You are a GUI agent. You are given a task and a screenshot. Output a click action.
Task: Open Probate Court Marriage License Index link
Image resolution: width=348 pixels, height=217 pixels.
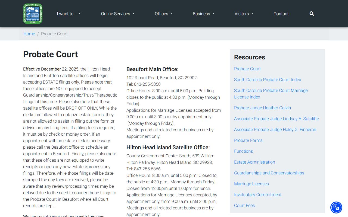[271, 94]
